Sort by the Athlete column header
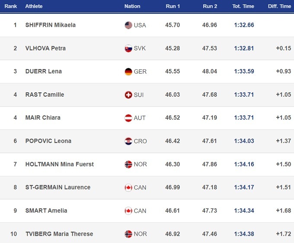 pos(34,6)
